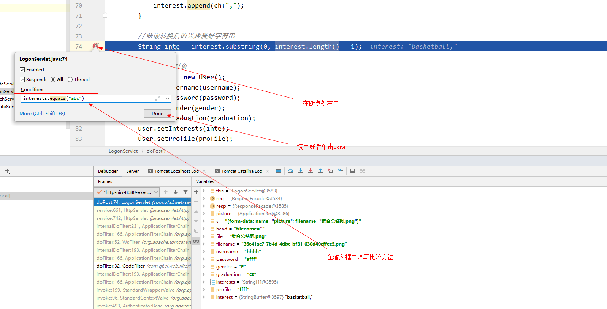Uncheck the Enabled breakpoint checkbox
Viewport: 607px width, 309px height.
tap(22, 70)
